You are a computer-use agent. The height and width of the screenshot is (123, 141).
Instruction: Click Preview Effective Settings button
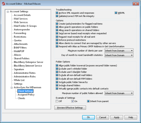70,108
